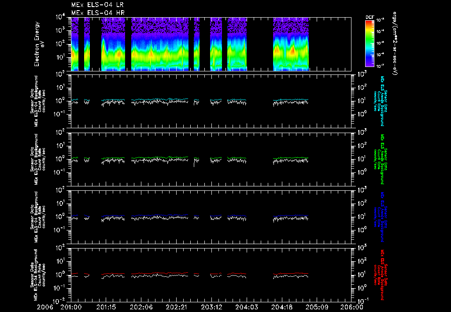This screenshot has height=312, width=451.
Task: Click the DEF rainbow color scale bar
Action: (370, 44)
